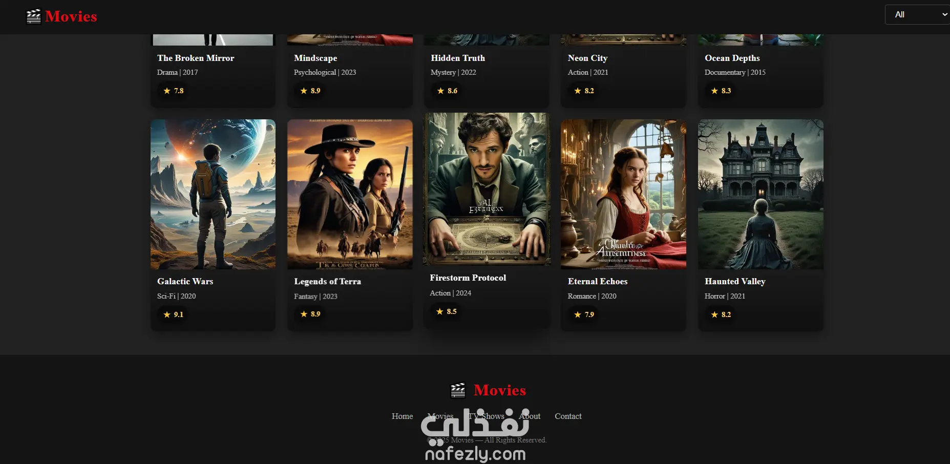Click the red Movies header logo text
The height and width of the screenshot is (464, 950).
(71, 16)
